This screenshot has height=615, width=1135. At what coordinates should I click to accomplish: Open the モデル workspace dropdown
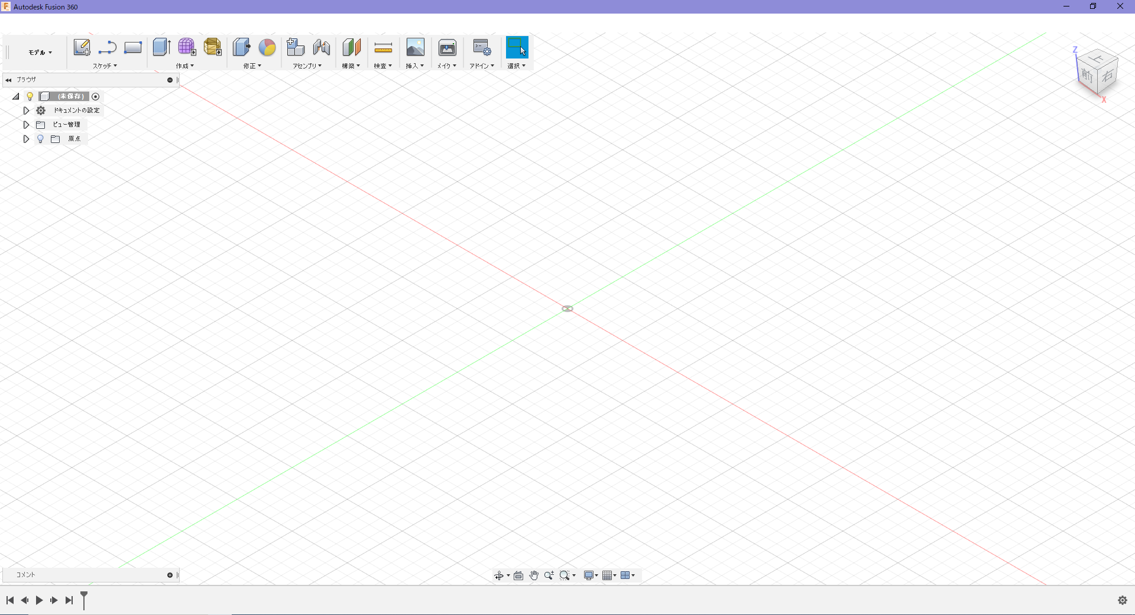[40, 53]
